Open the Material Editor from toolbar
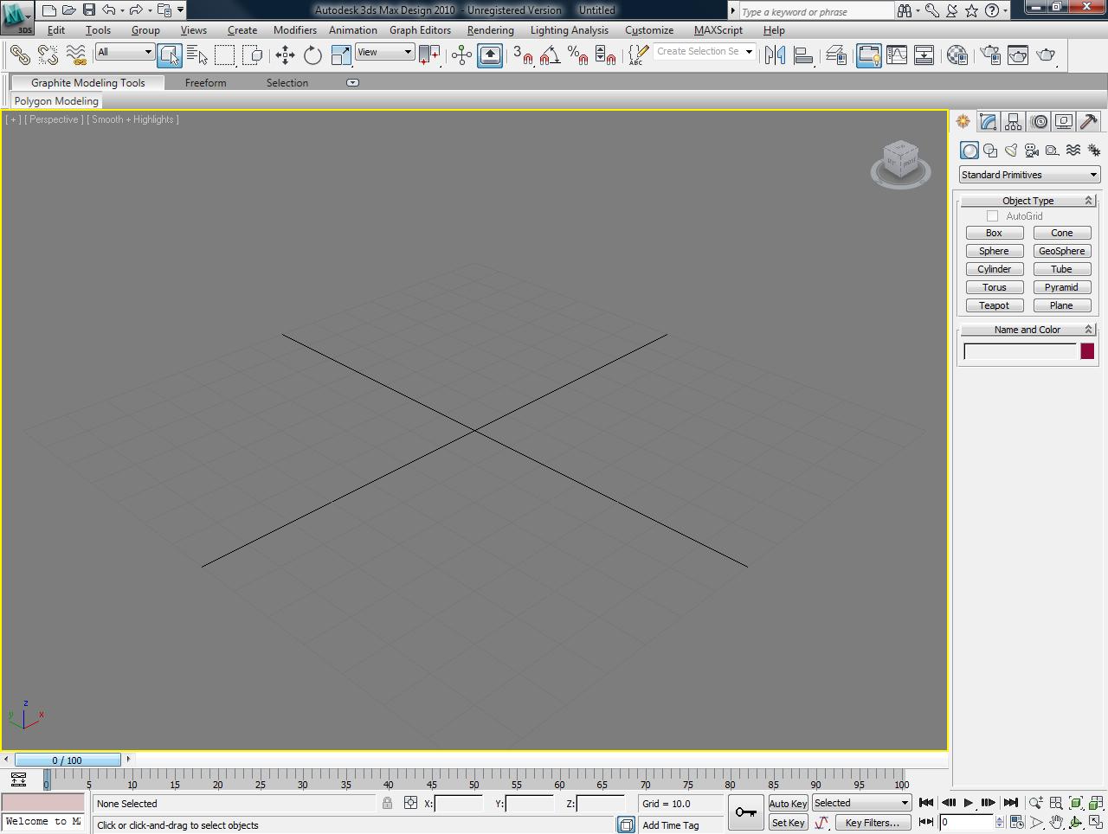The height and width of the screenshot is (834, 1108). coord(957,55)
